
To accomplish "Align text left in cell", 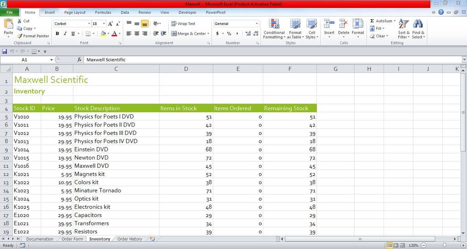I will 129,34.
